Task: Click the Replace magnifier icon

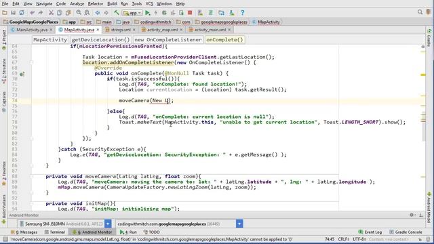Action: coord(87,13)
